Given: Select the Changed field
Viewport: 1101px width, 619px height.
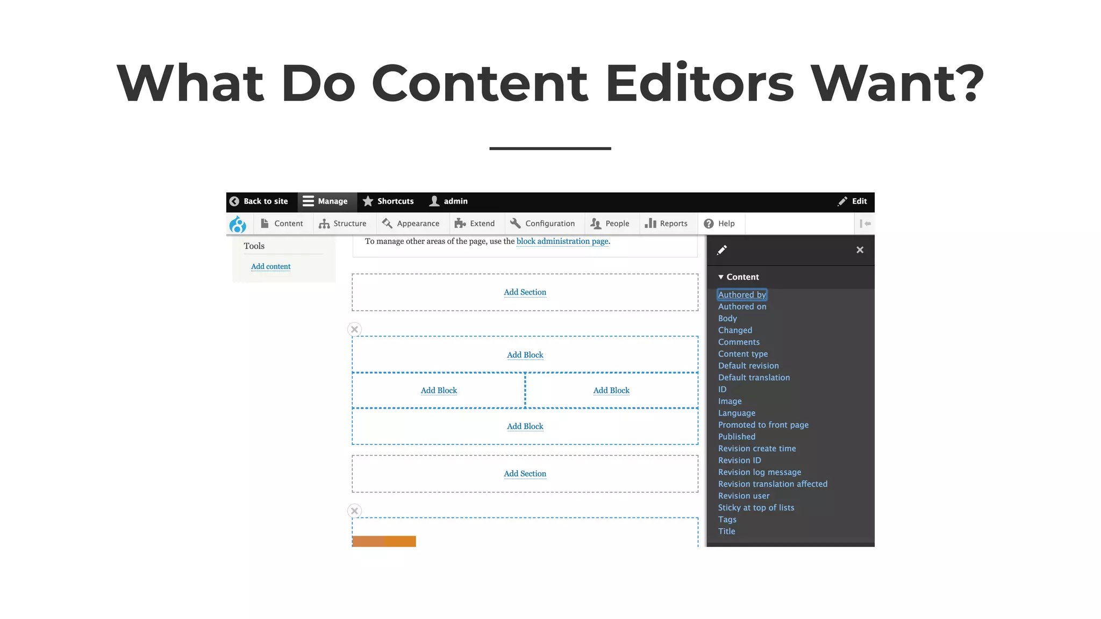Looking at the screenshot, I should point(735,330).
